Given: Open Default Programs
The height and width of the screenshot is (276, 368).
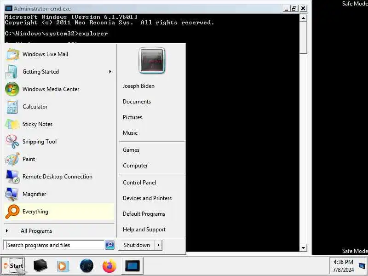Looking at the screenshot, I should pyautogui.click(x=144, y=214).
